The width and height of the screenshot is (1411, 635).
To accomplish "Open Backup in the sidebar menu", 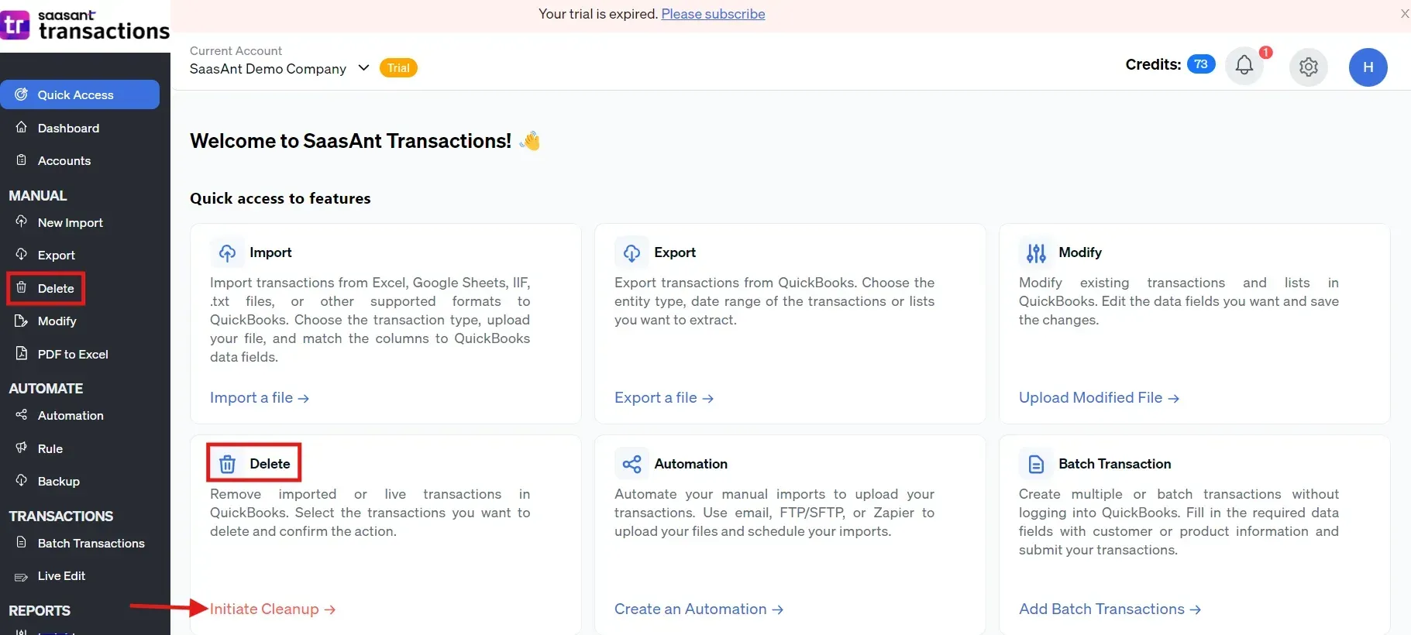I will coord(59,481).
